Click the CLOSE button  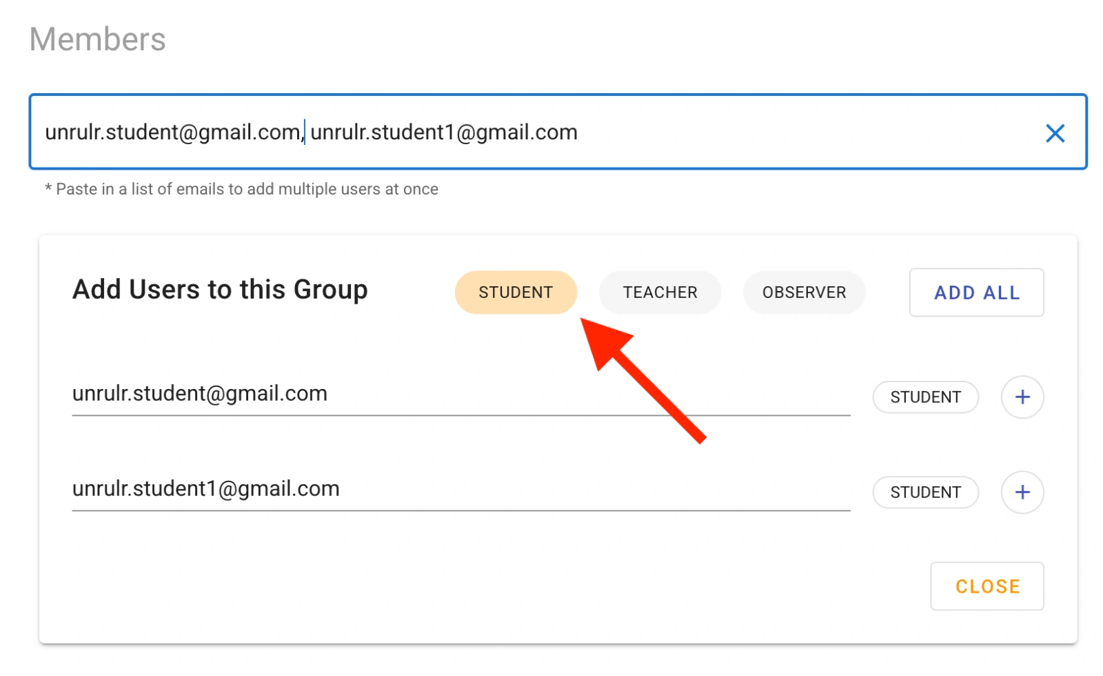pyautogui.click(x=986, y=586)
